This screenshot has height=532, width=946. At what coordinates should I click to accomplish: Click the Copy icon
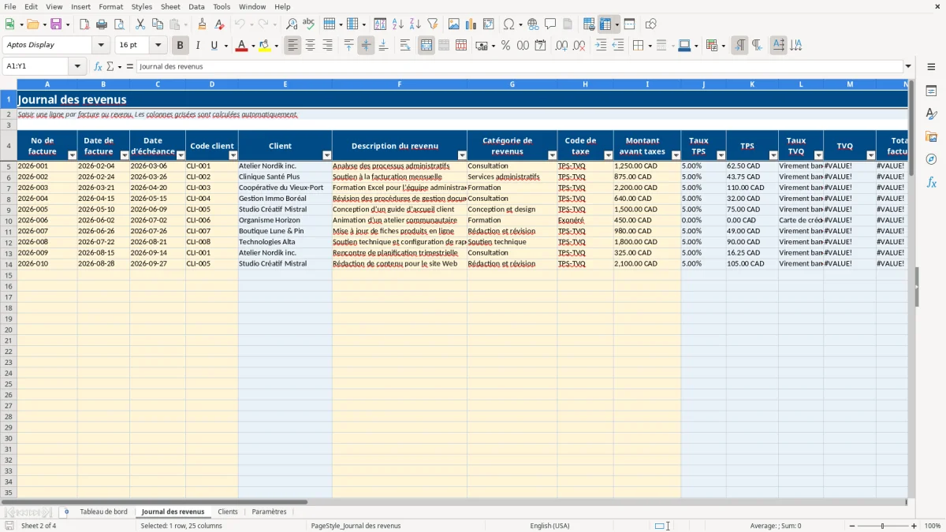pos(158,24)
